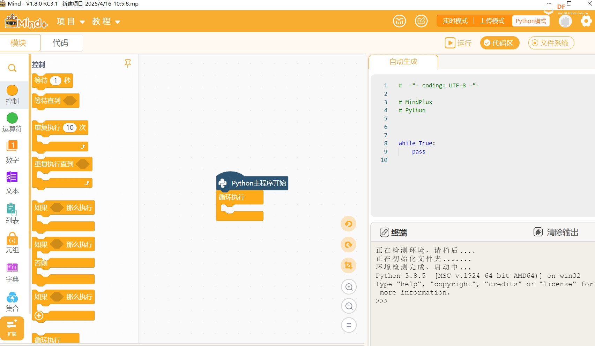Open the 教程 dropdown menu
595x346 pixels.
(106, 22)
